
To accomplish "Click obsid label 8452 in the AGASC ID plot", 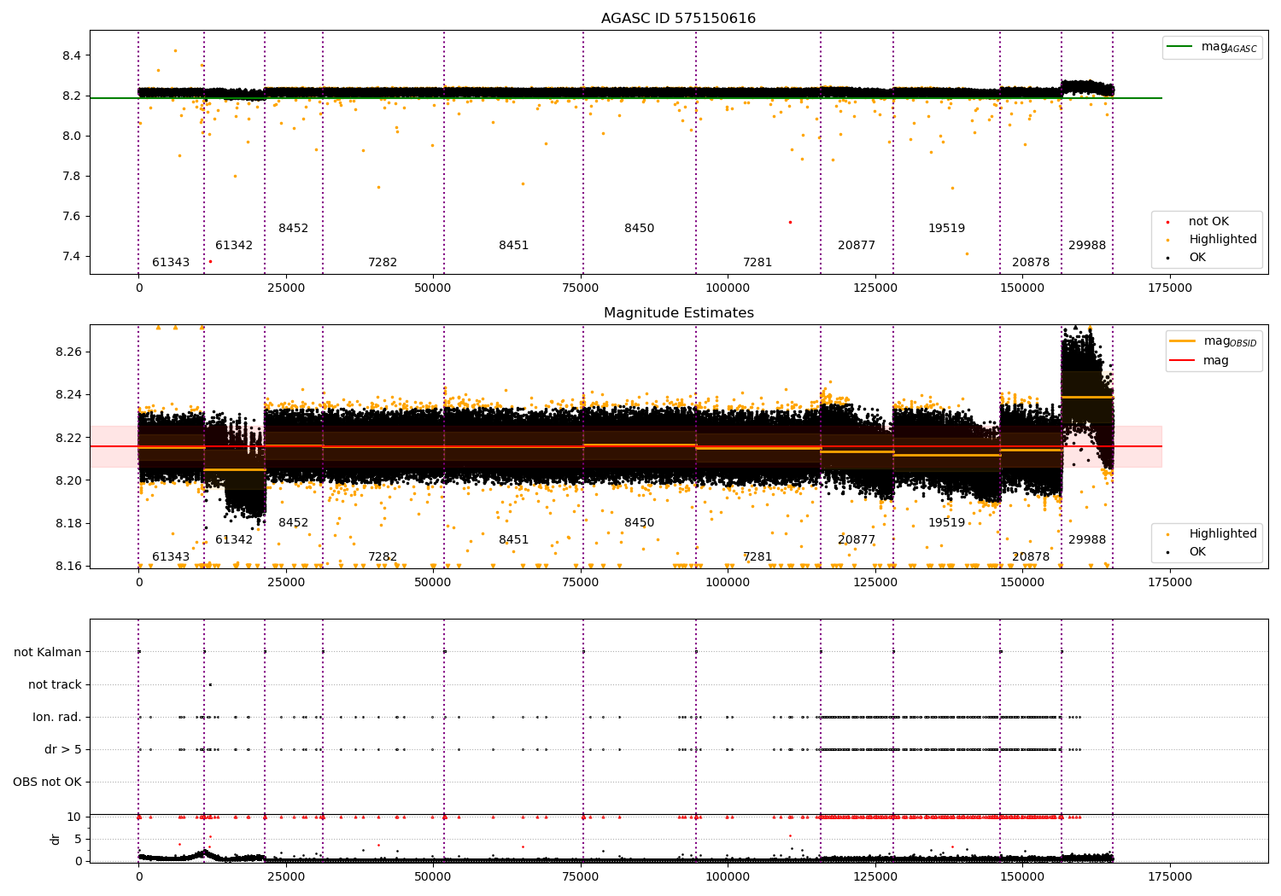I will coord(293,229).
